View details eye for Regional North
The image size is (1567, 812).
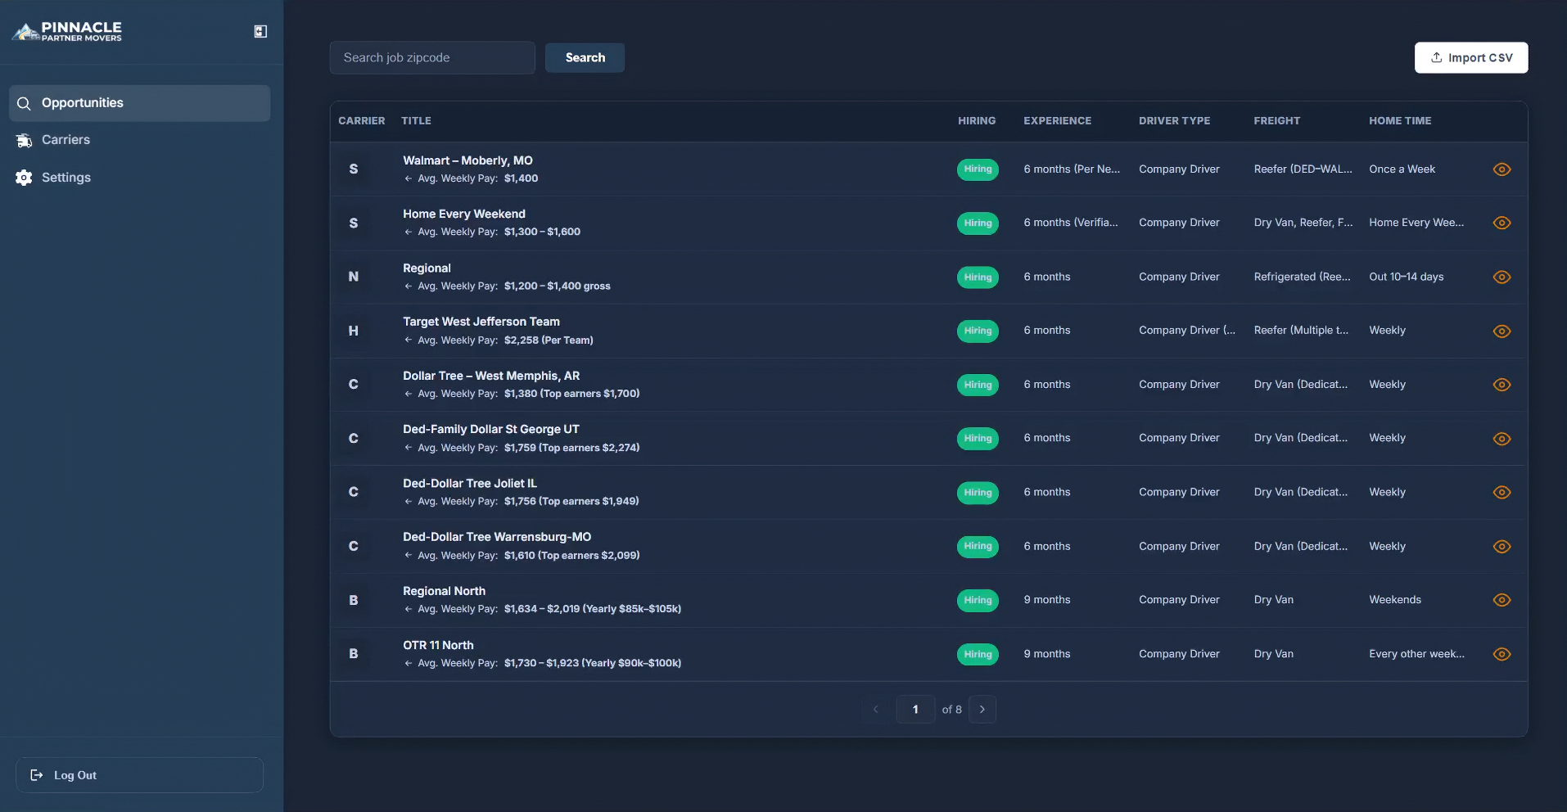pyautogui.click(x=1502, y=600)
